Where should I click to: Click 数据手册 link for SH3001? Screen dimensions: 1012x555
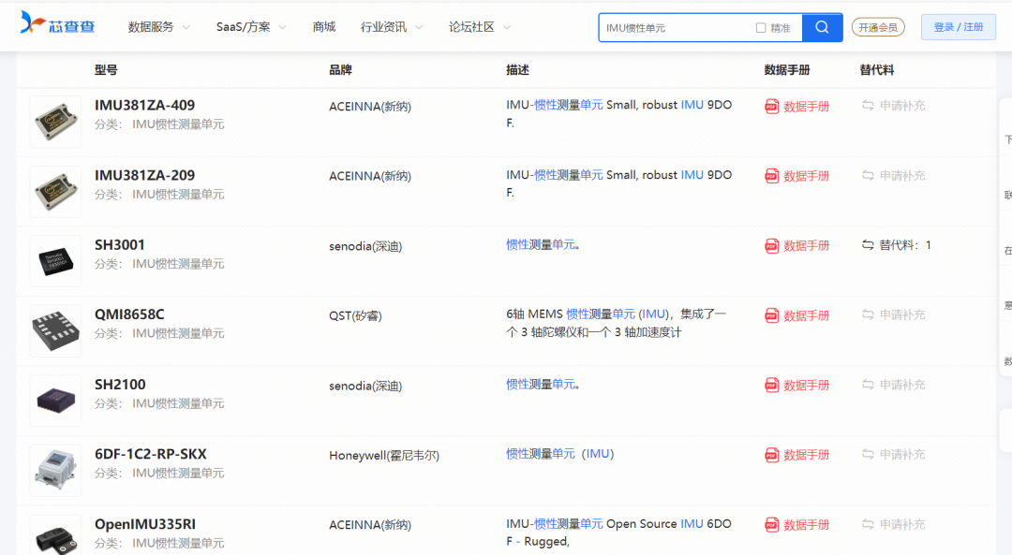point(806,245)
